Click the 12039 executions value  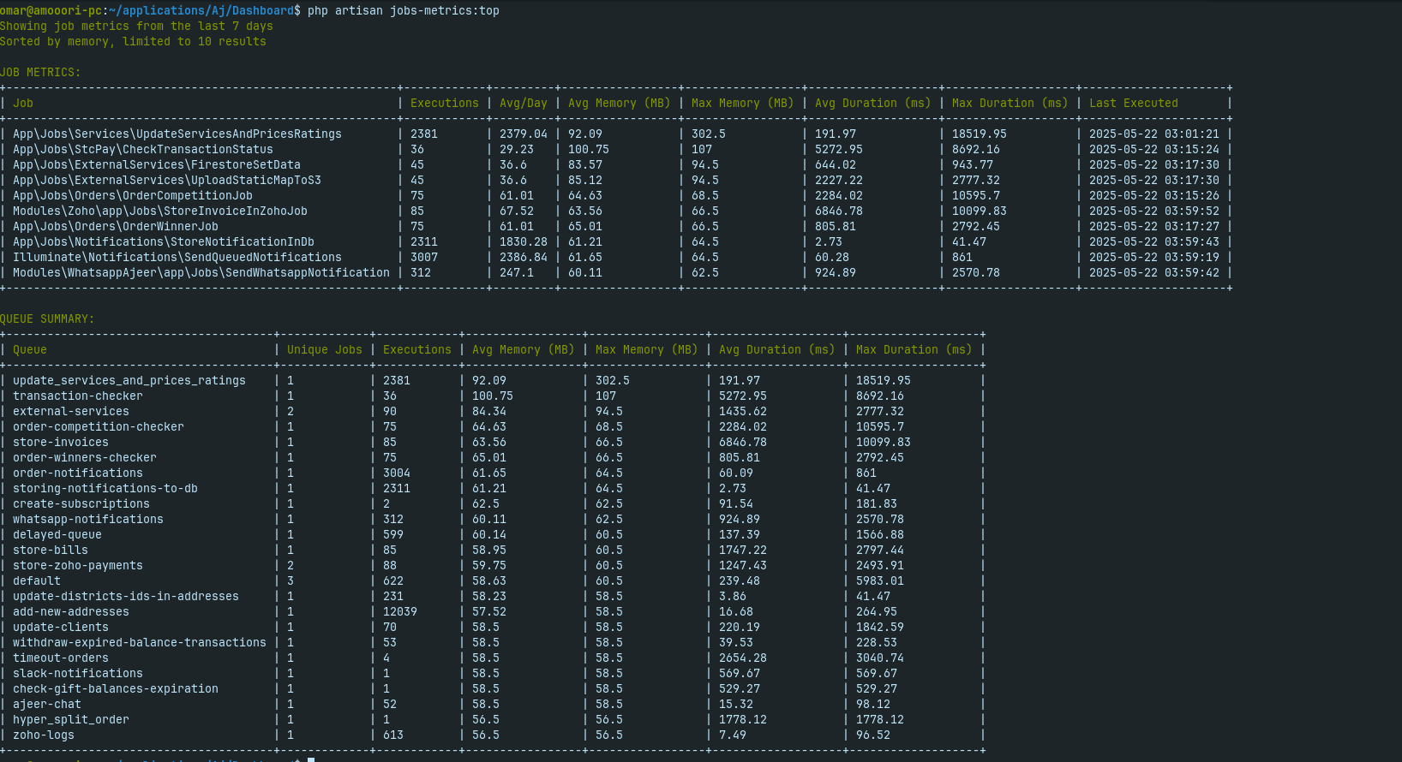pos(399,611)
